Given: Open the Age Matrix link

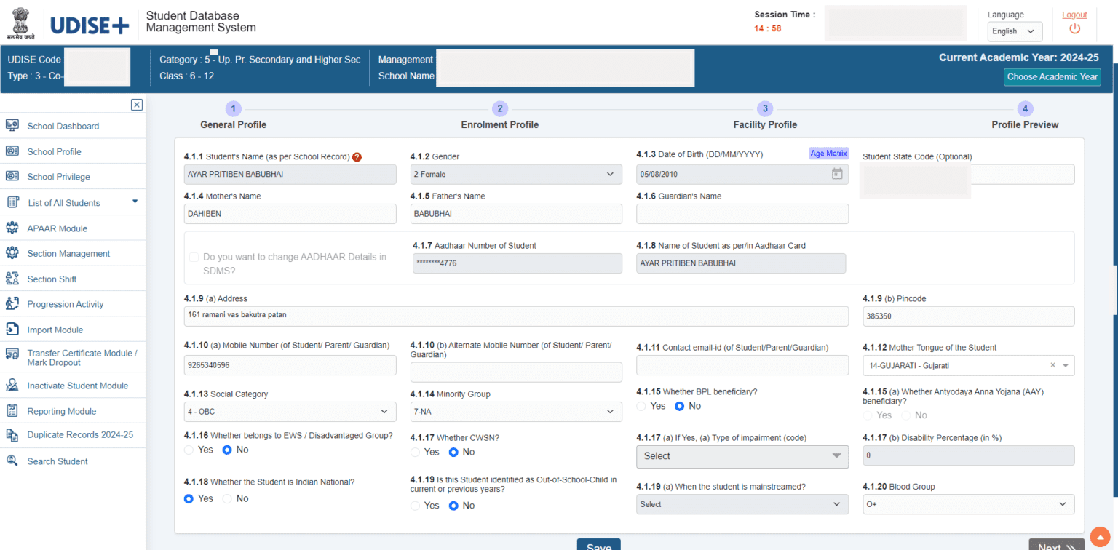Looking at the screenshot, I should 828,154.
